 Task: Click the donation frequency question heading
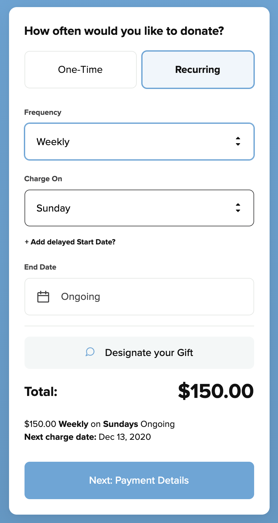click(x=124, y=31)
